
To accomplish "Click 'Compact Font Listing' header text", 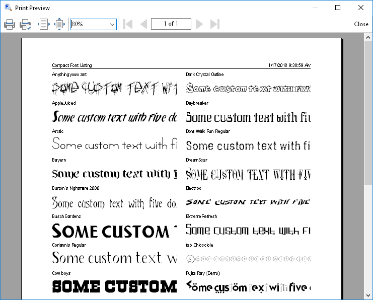I will pyautogui.click(x=72, y=65).
